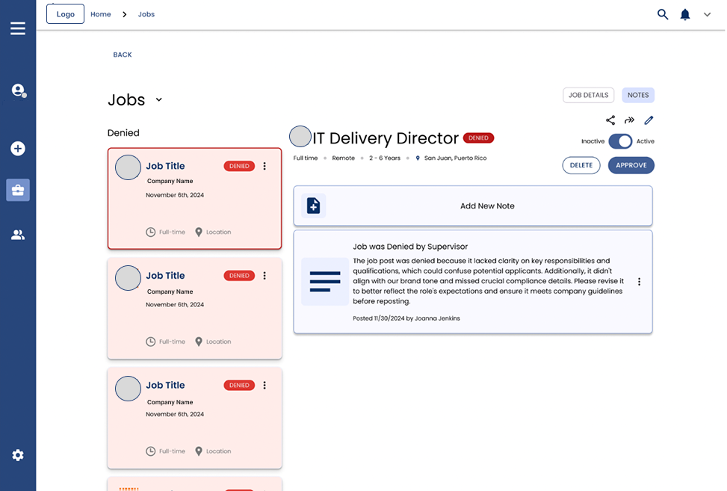
Task: Click the BACK link
Action: click(x=123, y=55)
